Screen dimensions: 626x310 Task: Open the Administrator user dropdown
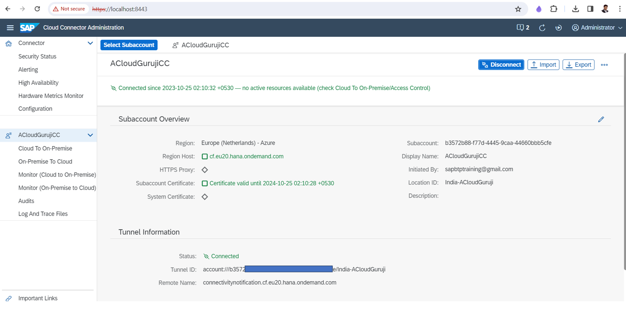(x=597, y=28)
